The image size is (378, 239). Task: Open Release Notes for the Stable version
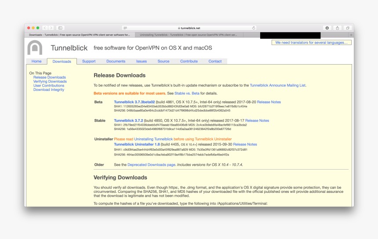(257, 120)
